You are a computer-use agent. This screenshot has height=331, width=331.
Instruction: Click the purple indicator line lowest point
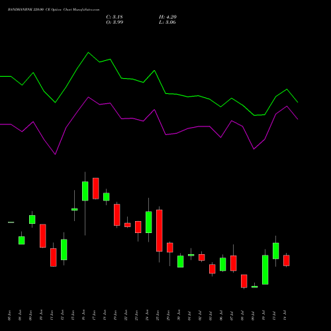(x=55, y=154)
